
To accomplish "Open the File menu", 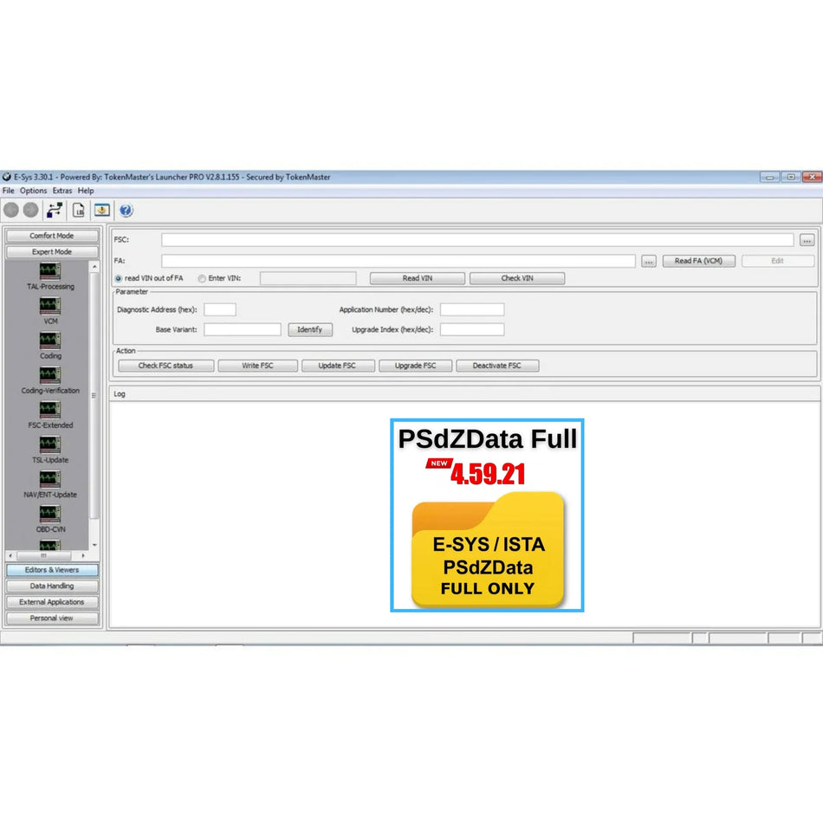I will pos(9,191).
